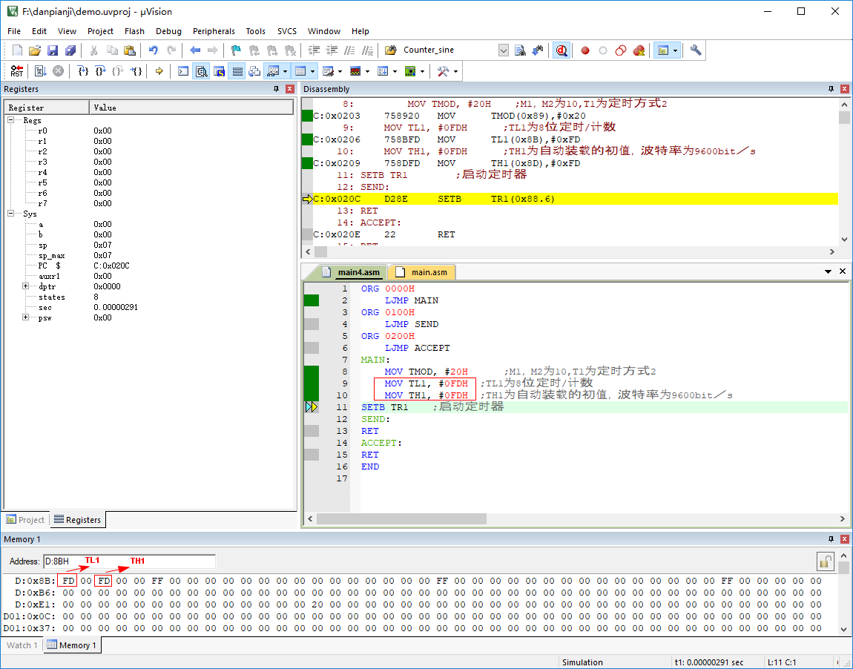Open the Flash menu
This screenshot has width=853, height=669.
(x=134, y=31)
